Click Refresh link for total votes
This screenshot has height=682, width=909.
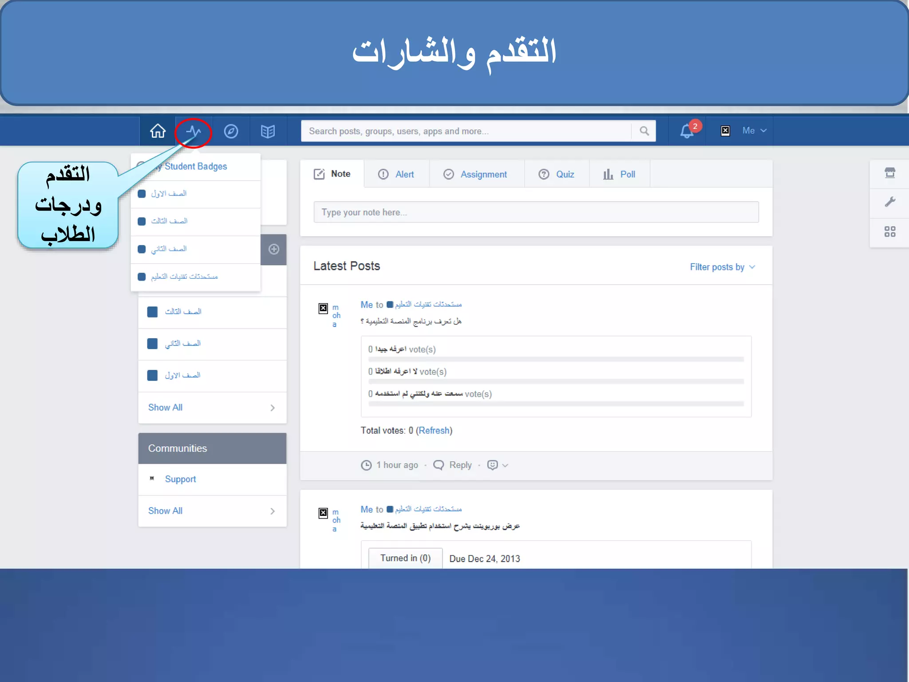coord(434,431)
